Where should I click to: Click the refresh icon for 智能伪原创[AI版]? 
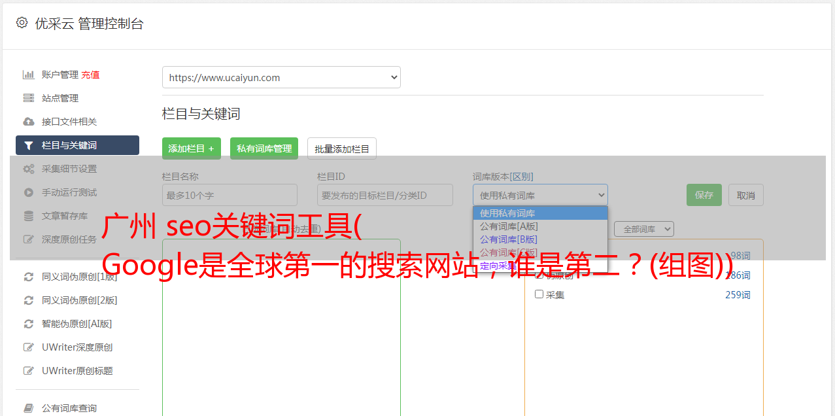(x=29, y=324)
